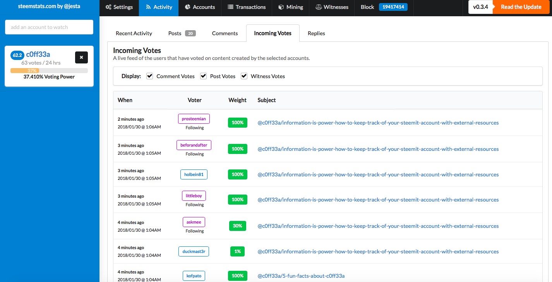Open the Mining section
Viewport: 552px width, 282px height.
click(291, 7)
